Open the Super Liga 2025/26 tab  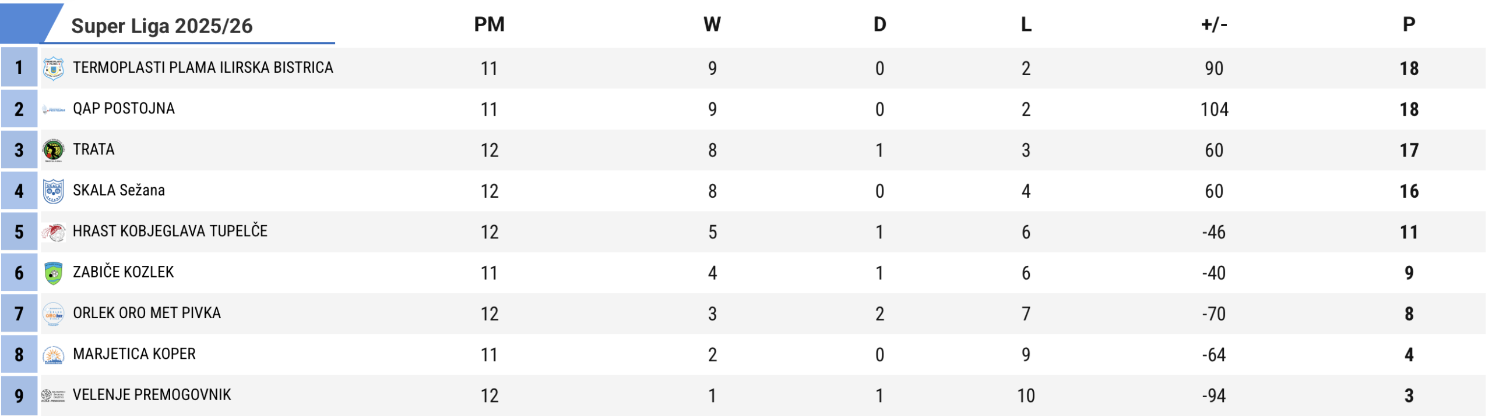coord(161,26)
